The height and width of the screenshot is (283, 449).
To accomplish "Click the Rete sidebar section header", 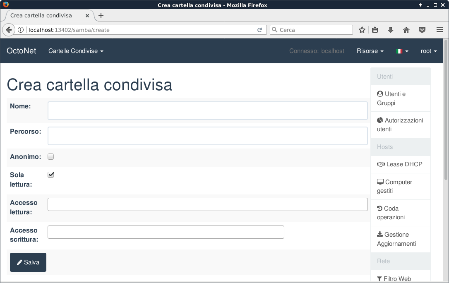I will (401, 261).
